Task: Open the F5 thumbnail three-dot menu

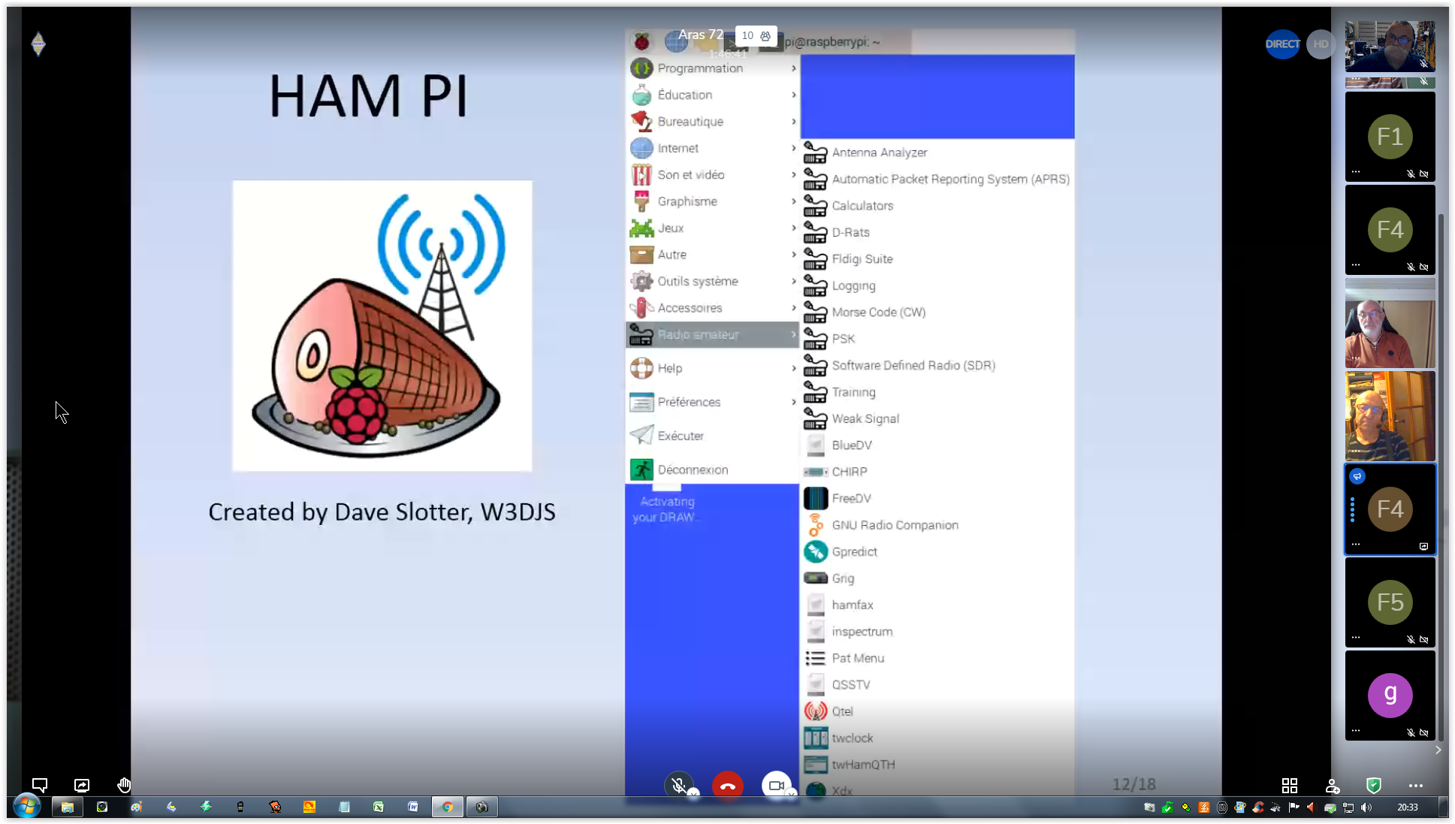Action: point(1356,638)
